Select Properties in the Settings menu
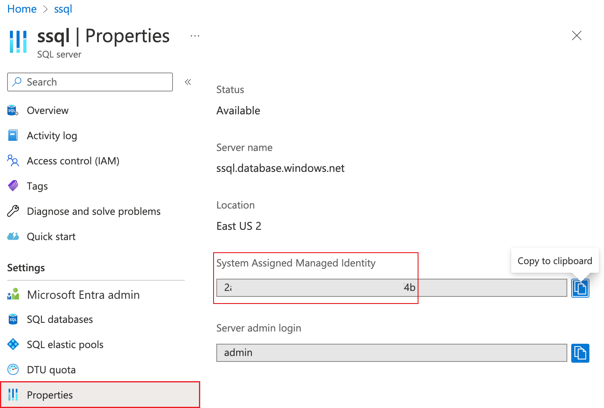This screenshot has height=408, width=604. coord(50,395)
